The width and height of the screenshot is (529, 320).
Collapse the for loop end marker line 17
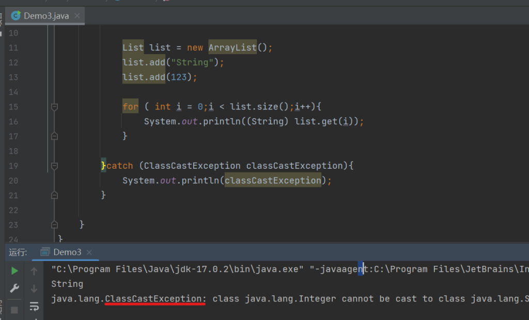click(x=54, y=136)
